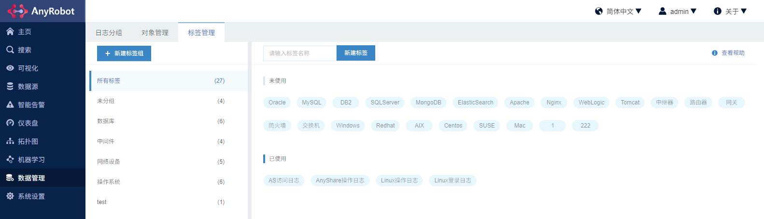Image resolution: width=764 pixels, height=219 pixels.
Task: Select the 数据库 tag group
Action: (106, 121)
